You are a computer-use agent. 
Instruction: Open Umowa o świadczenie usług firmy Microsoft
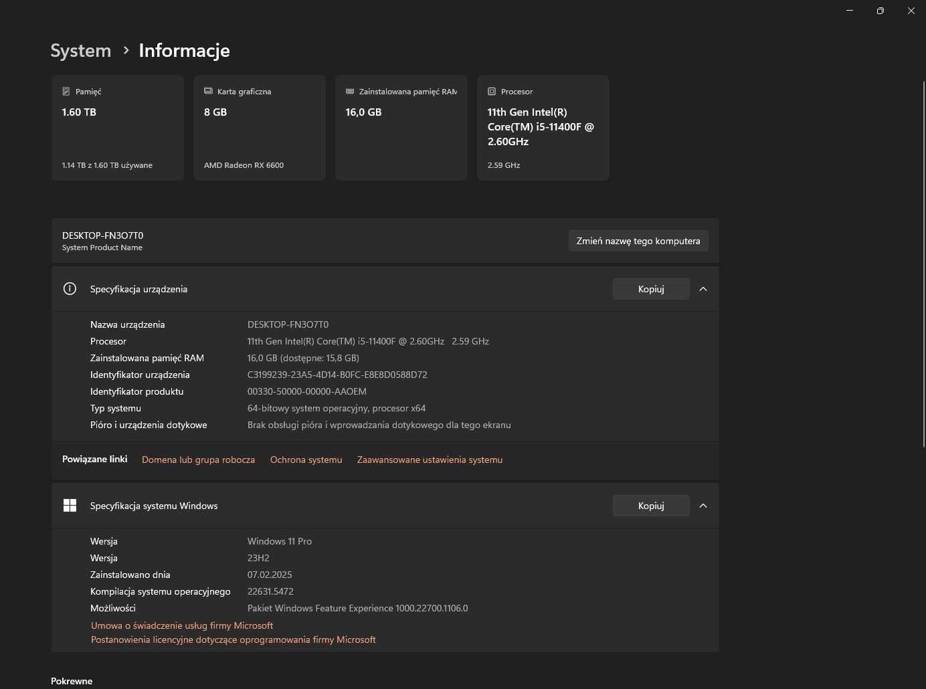pos(182,625)
